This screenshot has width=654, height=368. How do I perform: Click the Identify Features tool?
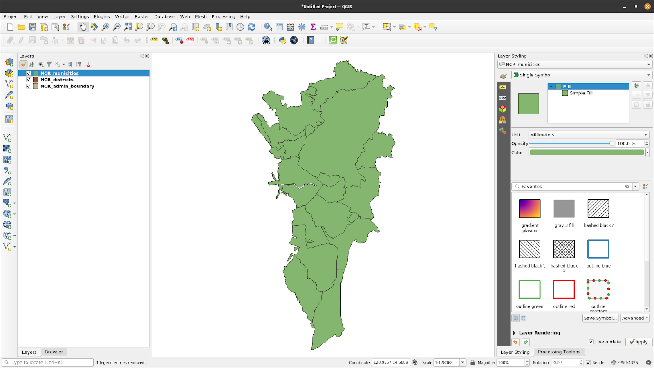pos(267,27)
